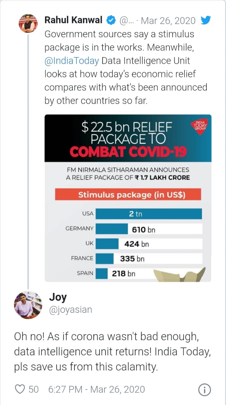Click the Spain 218 bn bar
This screenshot has width=226, height=405.
pyautogui.click(x=102, y=273)
